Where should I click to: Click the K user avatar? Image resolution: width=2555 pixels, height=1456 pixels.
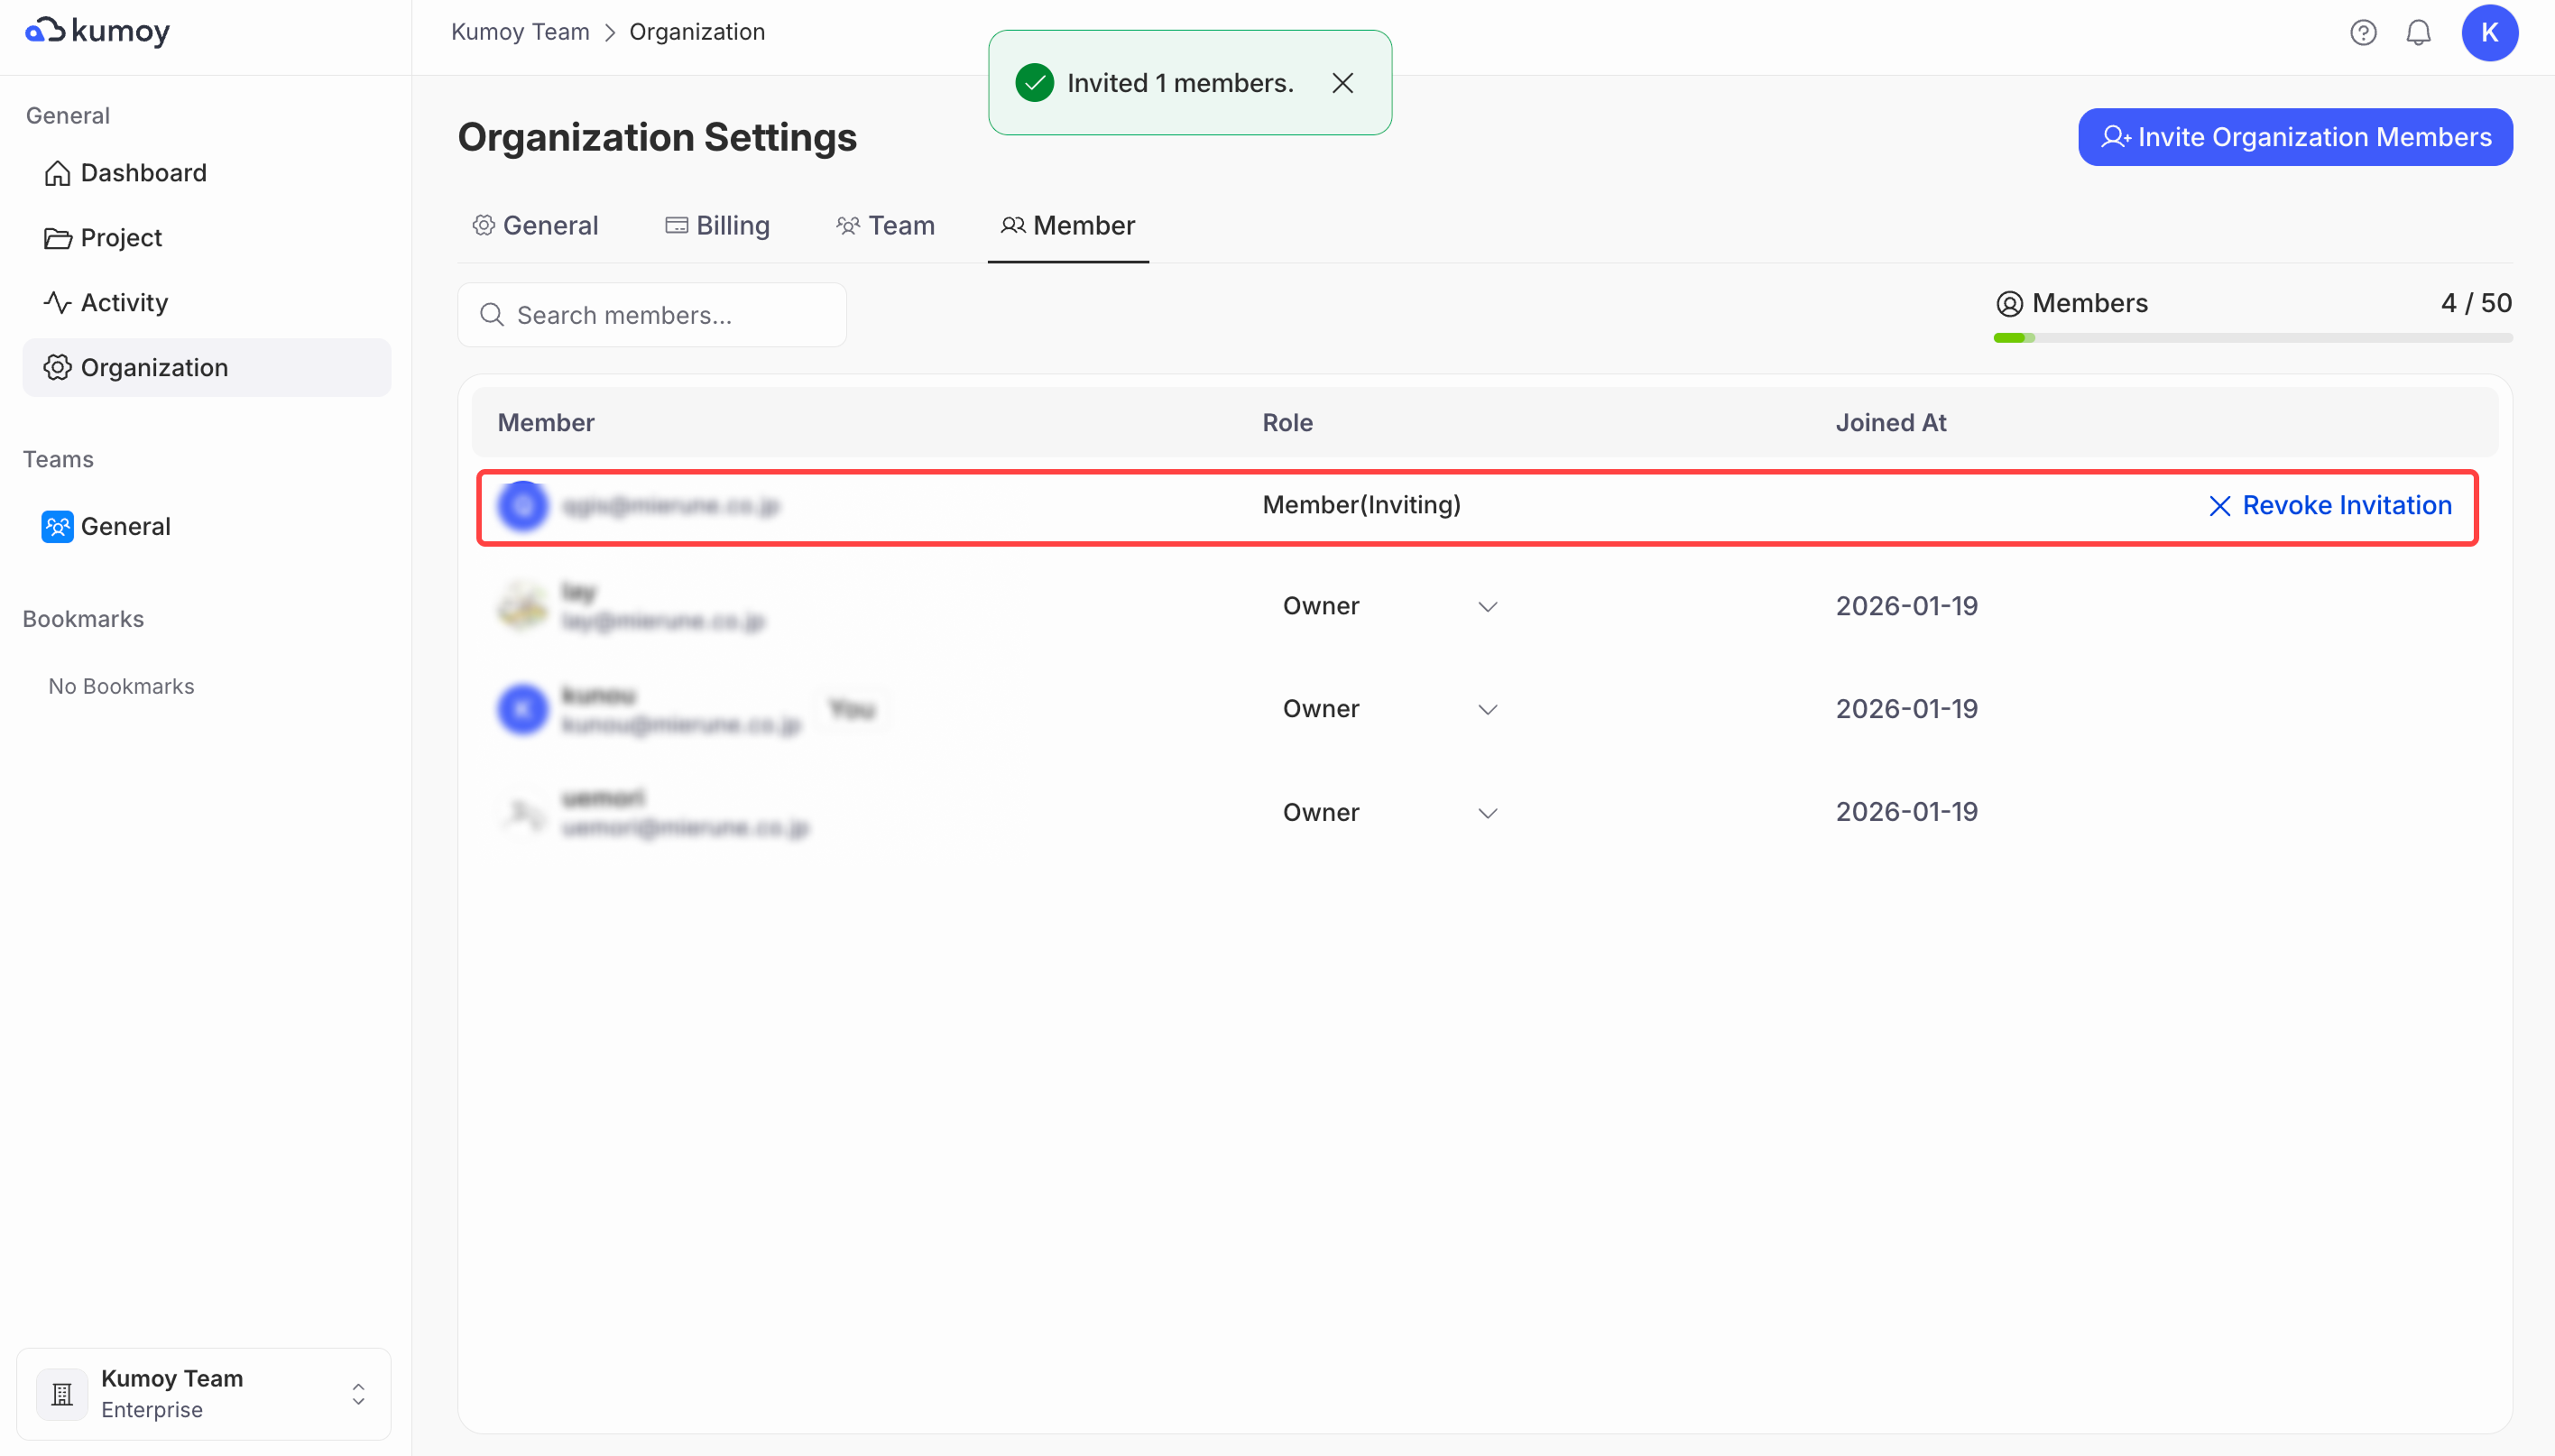[x=2489, y=33]
